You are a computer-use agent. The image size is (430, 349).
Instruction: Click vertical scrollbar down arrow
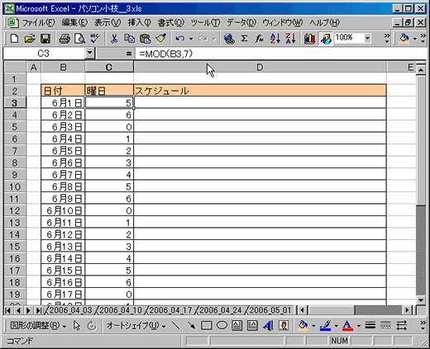421,299
